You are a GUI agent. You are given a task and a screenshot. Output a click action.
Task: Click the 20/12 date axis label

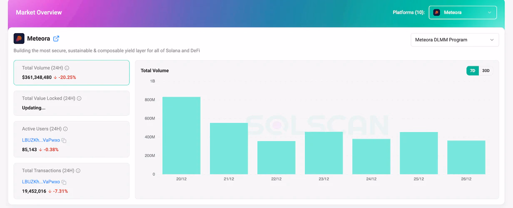tap(182, 179)
